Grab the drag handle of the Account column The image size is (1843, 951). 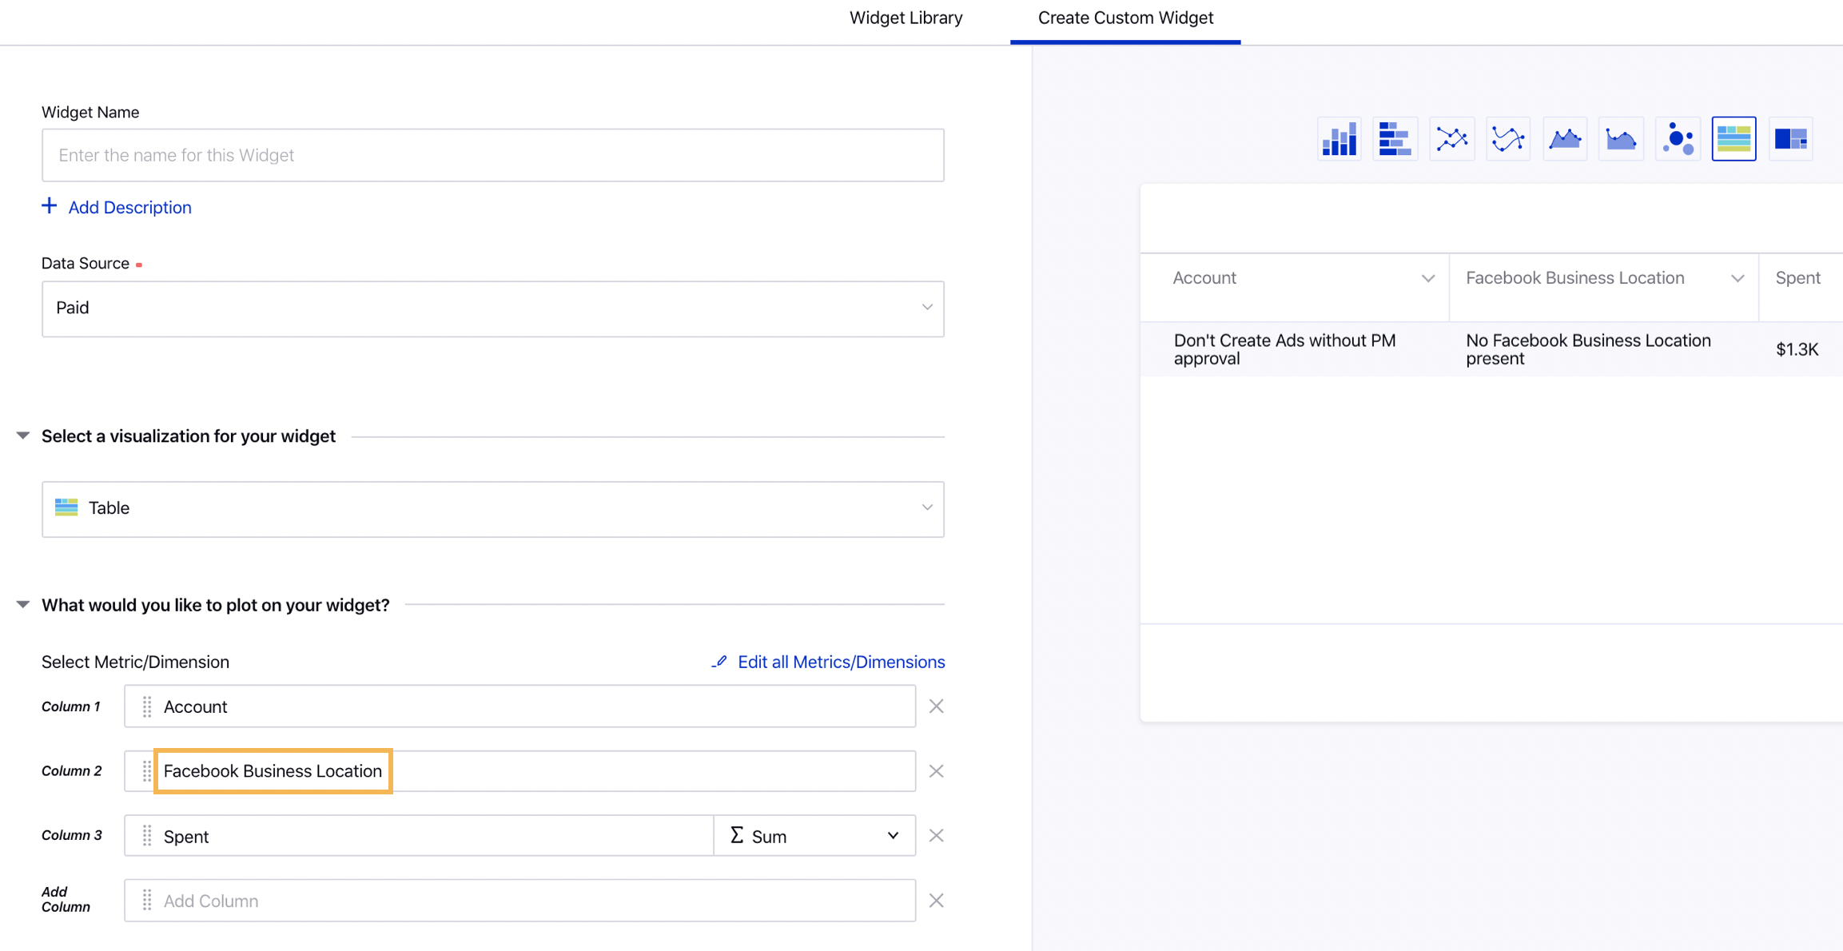(147, 706)
